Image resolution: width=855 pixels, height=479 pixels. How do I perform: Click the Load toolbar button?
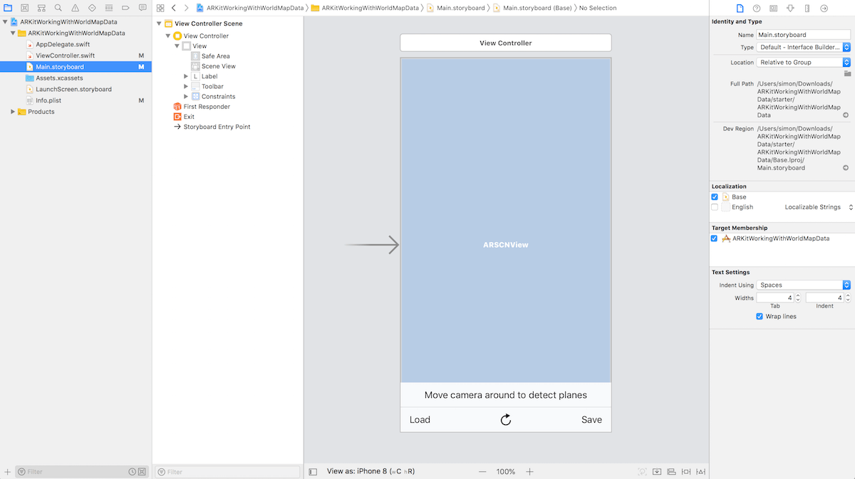(420, 420)
